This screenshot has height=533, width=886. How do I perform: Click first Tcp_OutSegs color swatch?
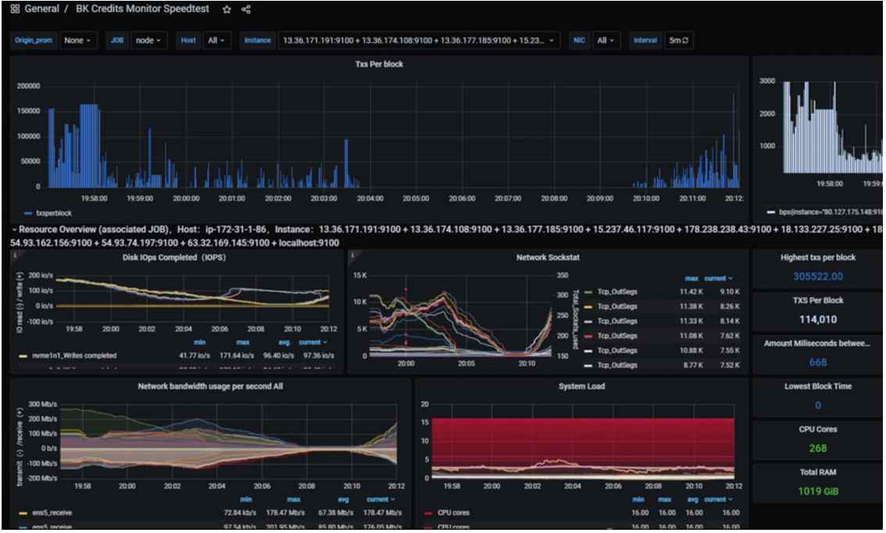588,292
